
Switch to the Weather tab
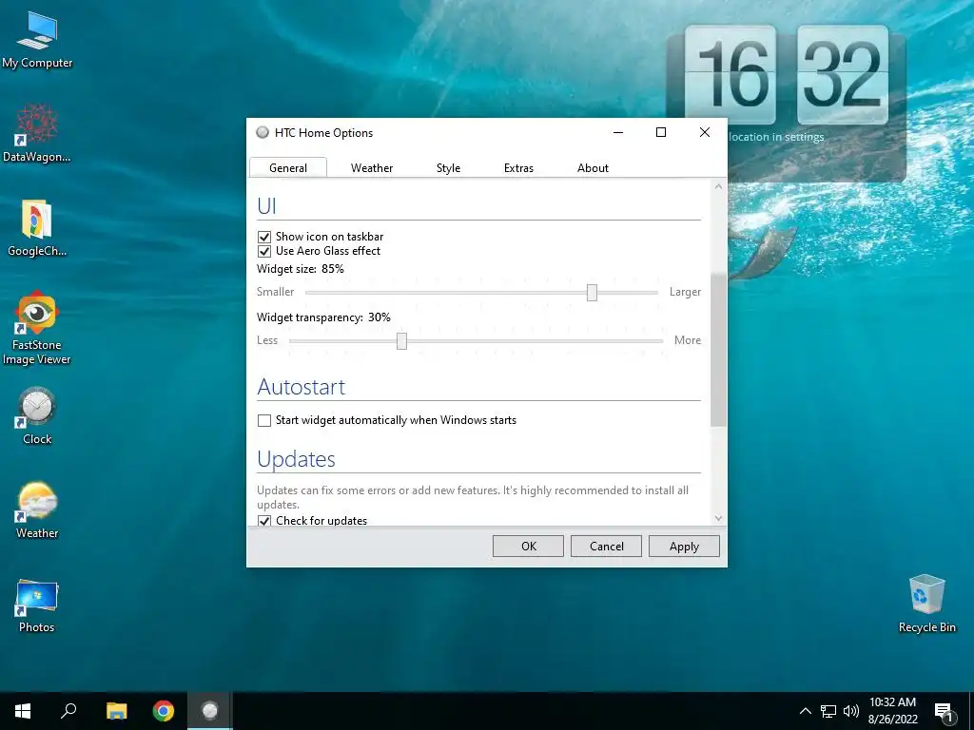pos(372,167)
